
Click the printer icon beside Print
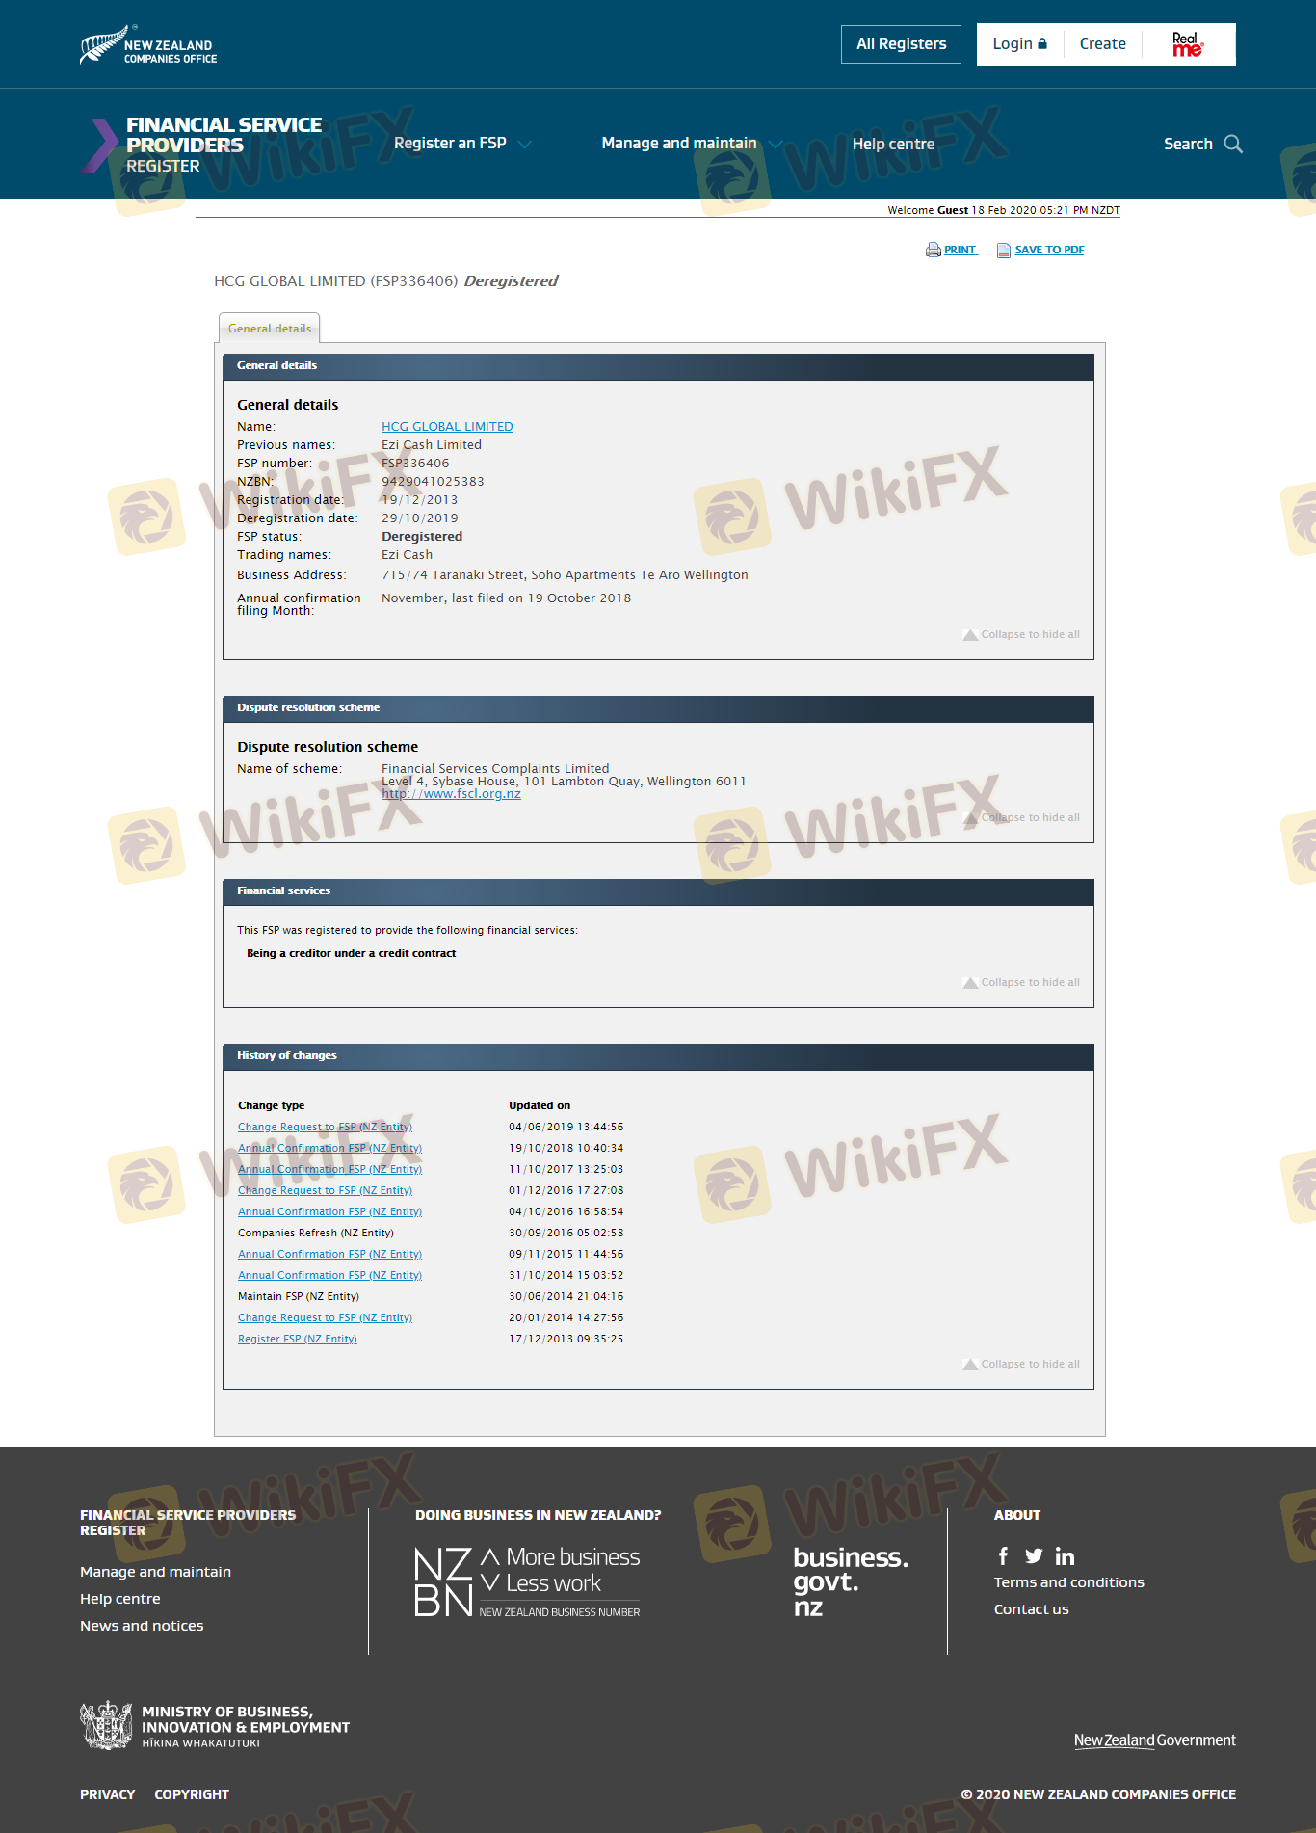(933, 250)
